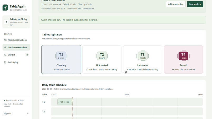Click the 'Local service clock' line
Viewport: 212px width, 119px height.
[68, 9]
